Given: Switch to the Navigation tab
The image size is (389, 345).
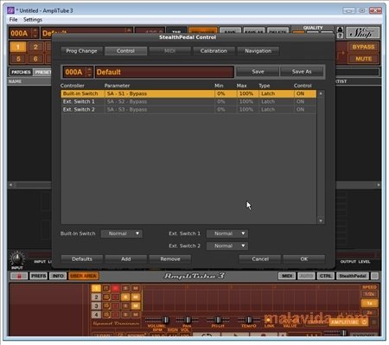Looking at the screenshot, I should (x=258, y=51).
